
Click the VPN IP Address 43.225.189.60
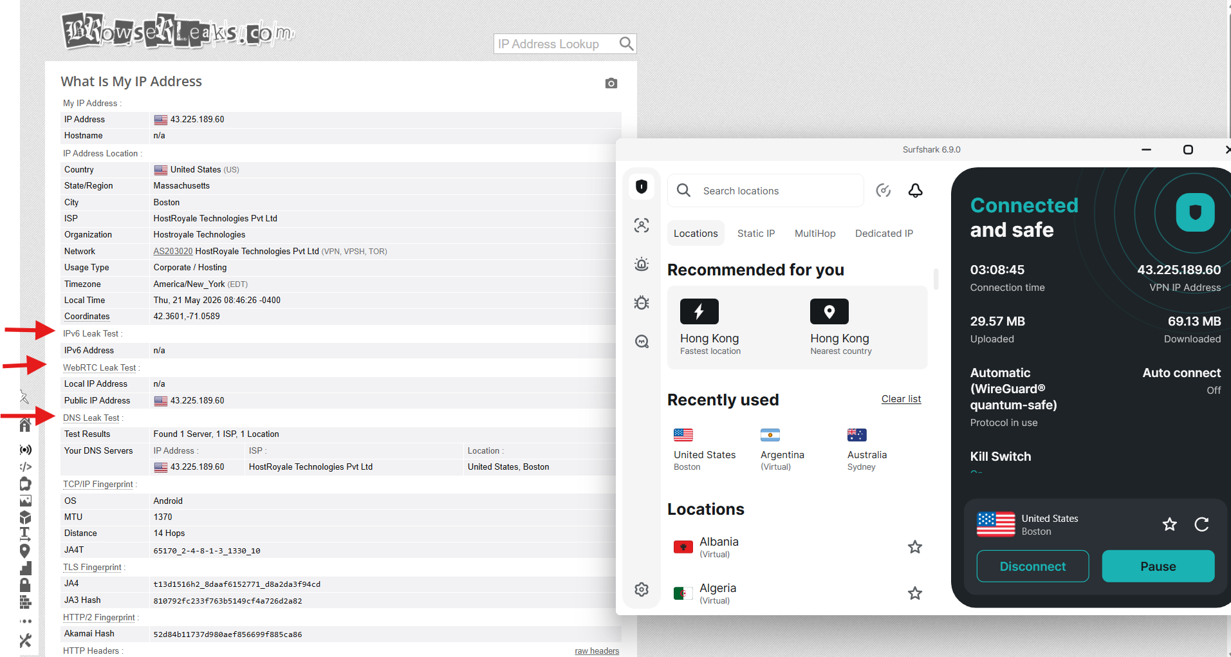[1179, 270]
